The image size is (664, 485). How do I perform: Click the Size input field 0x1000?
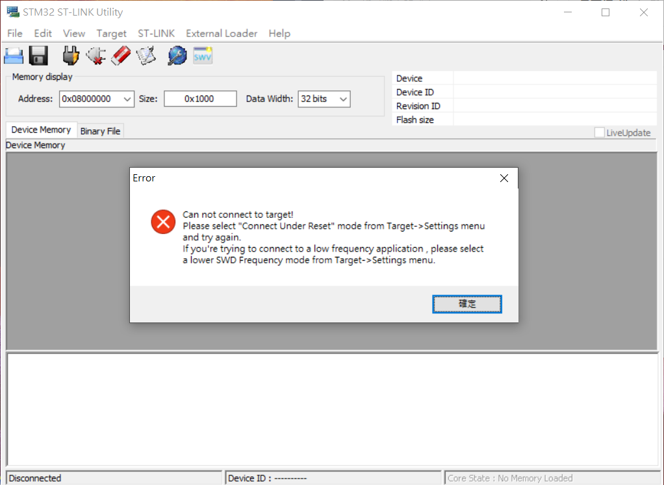pyautogui.click(x=200, y=99)
